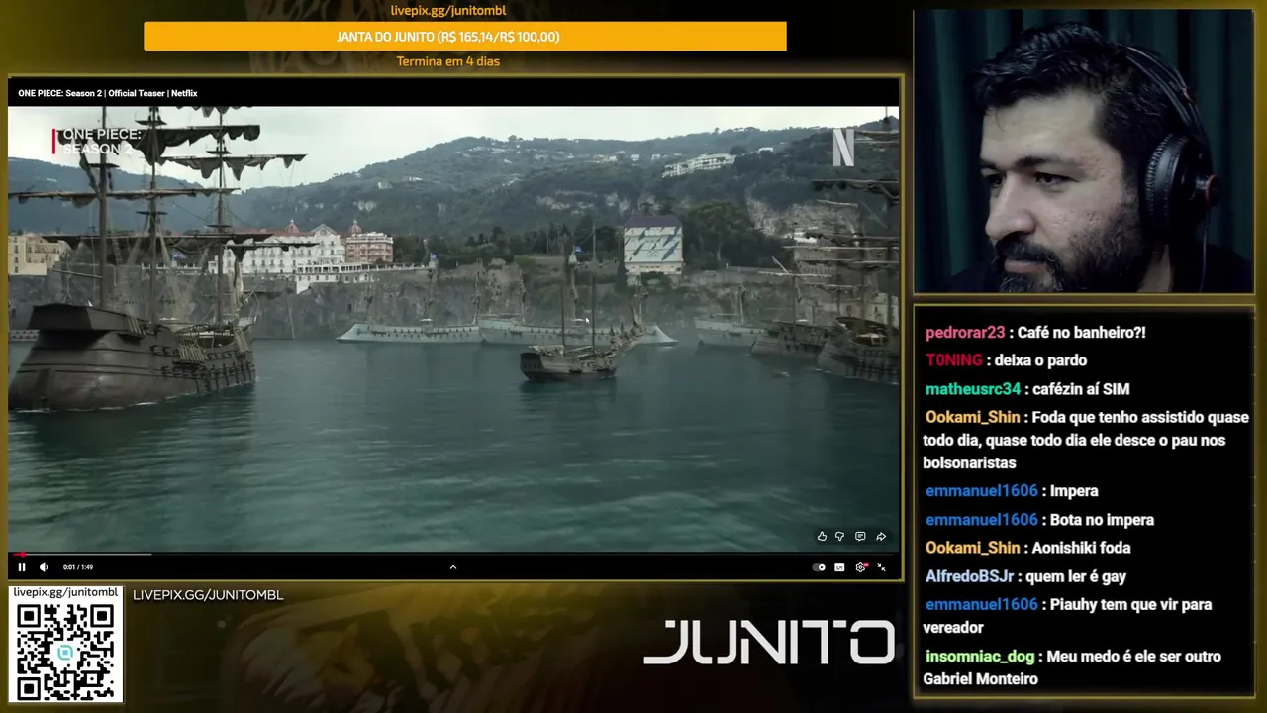Seek on the red video progress bar

click(453, 555)
